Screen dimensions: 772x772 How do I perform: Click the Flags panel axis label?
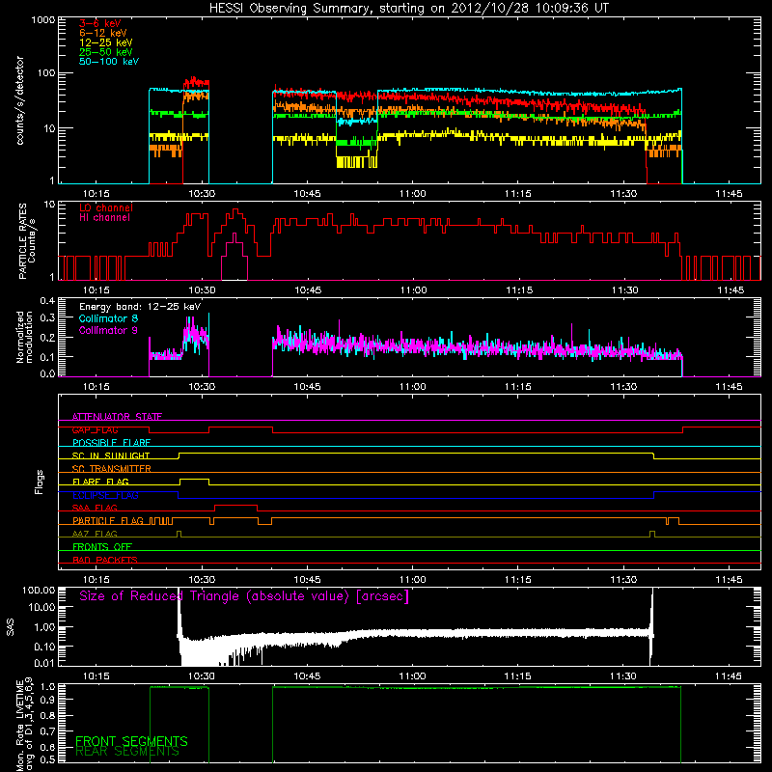pyautogui.click(x=39, y=482)
